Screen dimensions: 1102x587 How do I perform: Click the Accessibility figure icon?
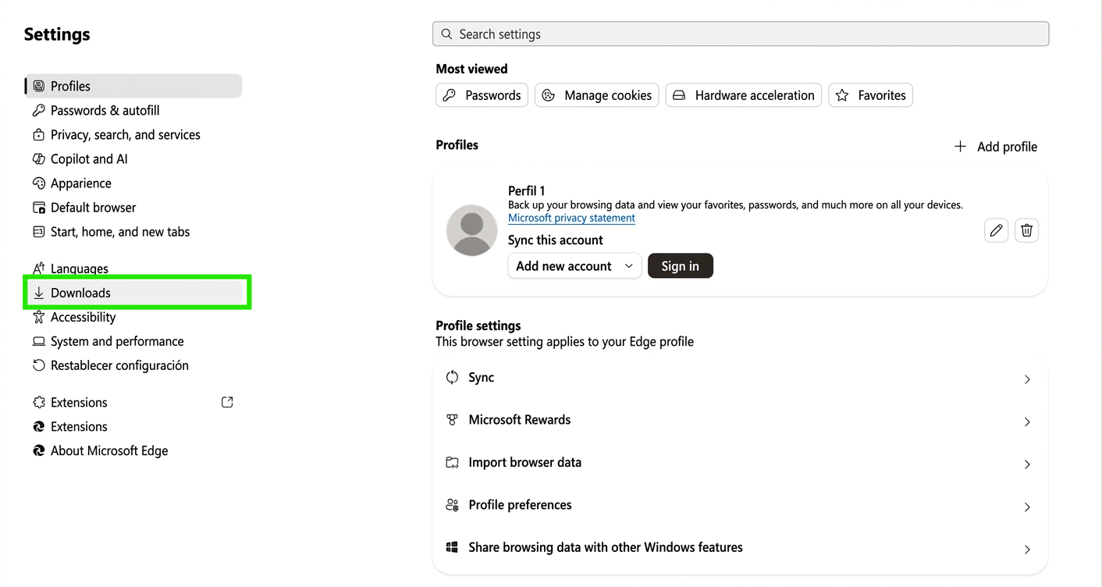39,317
